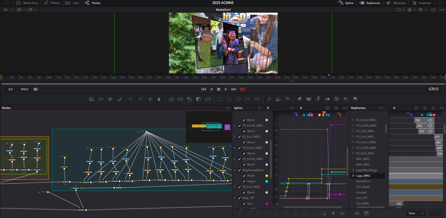
Task: Uncheck the P3_ExInRt_MRG spline checkbox
Action: (239, 126)
